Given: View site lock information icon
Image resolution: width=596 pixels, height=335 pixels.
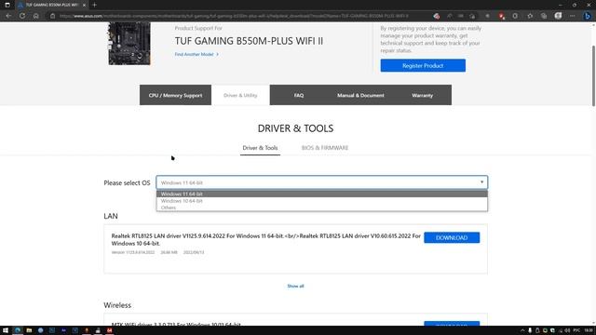Looking at the screenshot, I should tap(53, 16).
